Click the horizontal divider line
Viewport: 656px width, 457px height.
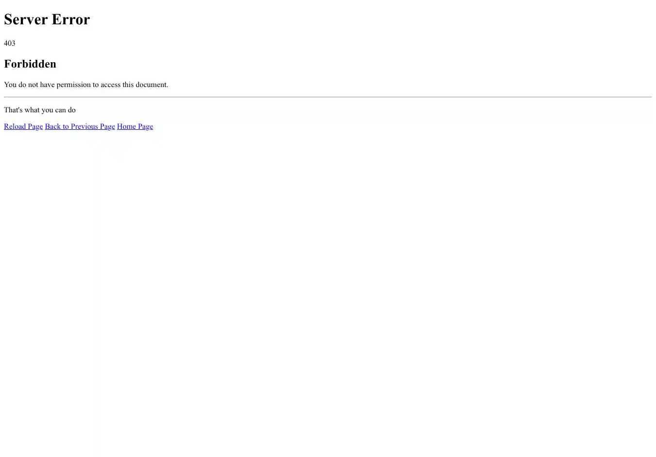(x=328, y=97)
